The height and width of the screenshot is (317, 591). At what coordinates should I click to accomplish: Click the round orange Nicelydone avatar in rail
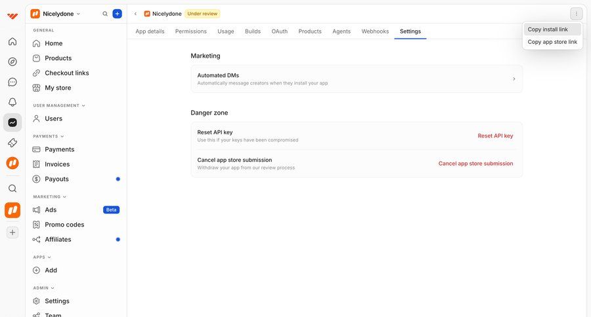12,163
